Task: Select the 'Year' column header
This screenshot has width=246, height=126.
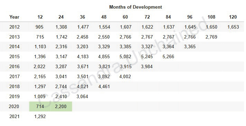Action: tap(14, 17)
